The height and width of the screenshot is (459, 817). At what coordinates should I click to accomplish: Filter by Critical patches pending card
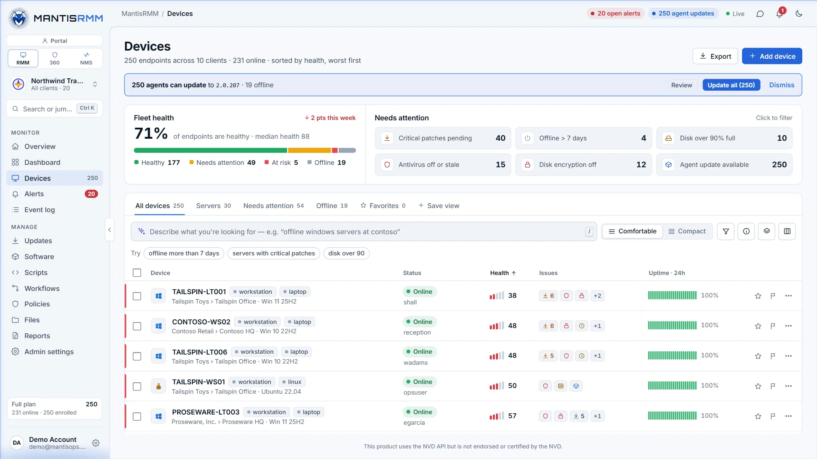point(443,138)
